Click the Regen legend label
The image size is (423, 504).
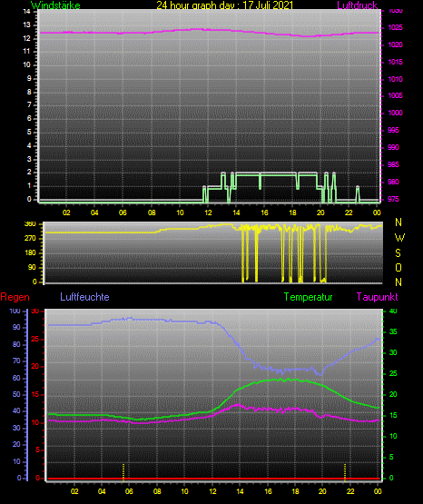coord(15,297)
